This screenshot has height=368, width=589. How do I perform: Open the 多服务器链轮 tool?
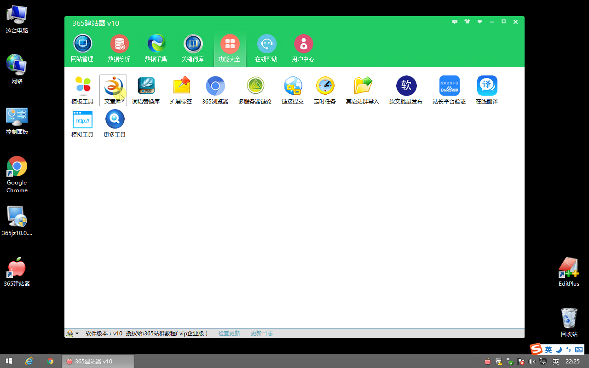click(255, 90)
